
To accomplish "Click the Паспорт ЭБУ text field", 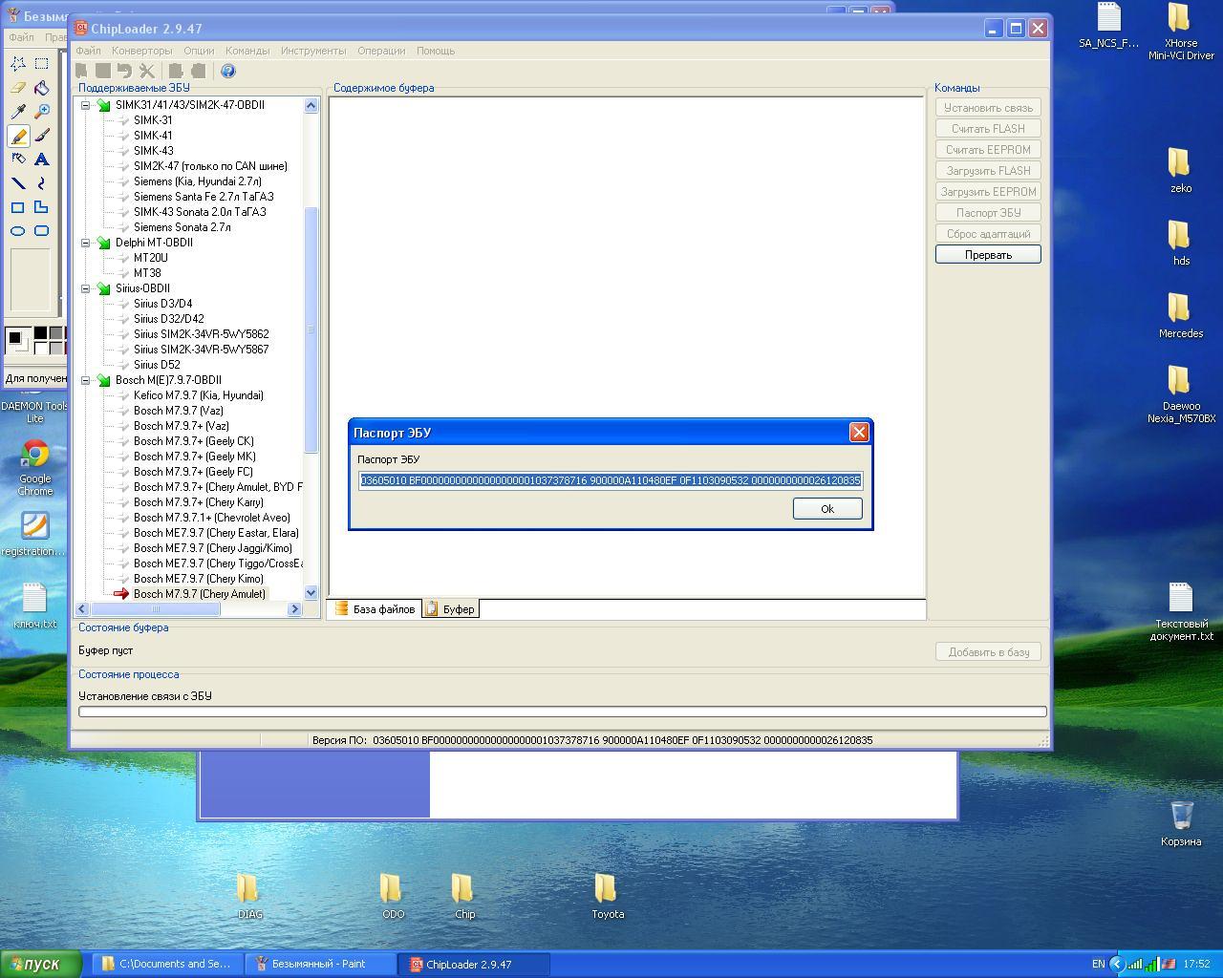I will click(x=611, y=480).
